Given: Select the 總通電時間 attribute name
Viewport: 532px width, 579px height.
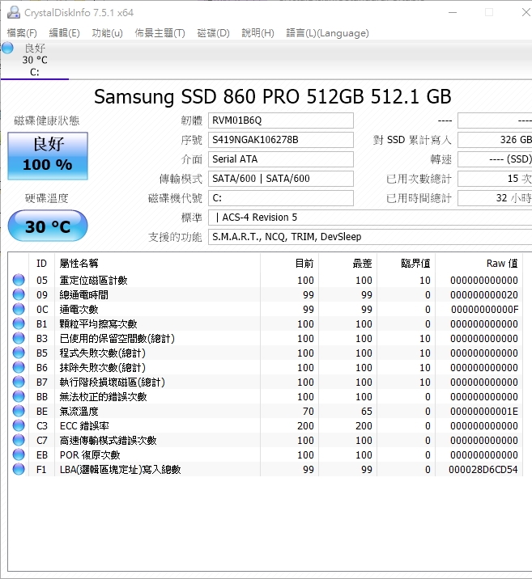Looking at the screenshot, I should [x=84, y=294].
